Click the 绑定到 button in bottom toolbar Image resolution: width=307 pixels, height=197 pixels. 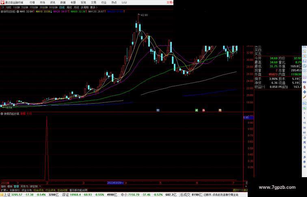pyautogui.click(x=33, y=186)
